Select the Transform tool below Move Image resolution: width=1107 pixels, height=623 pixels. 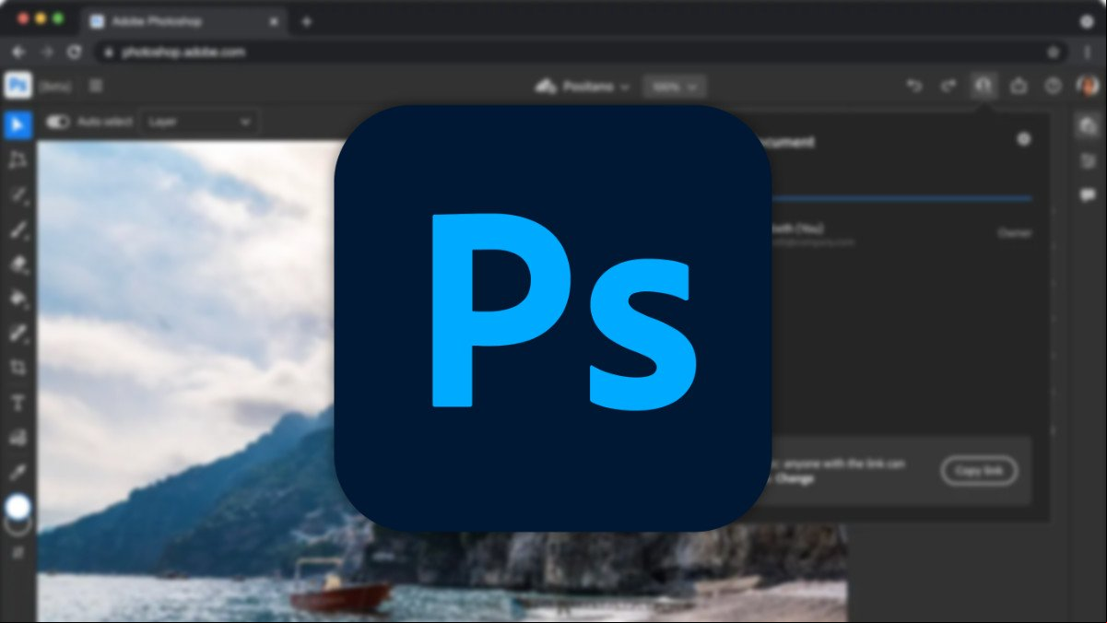point(18,160)
